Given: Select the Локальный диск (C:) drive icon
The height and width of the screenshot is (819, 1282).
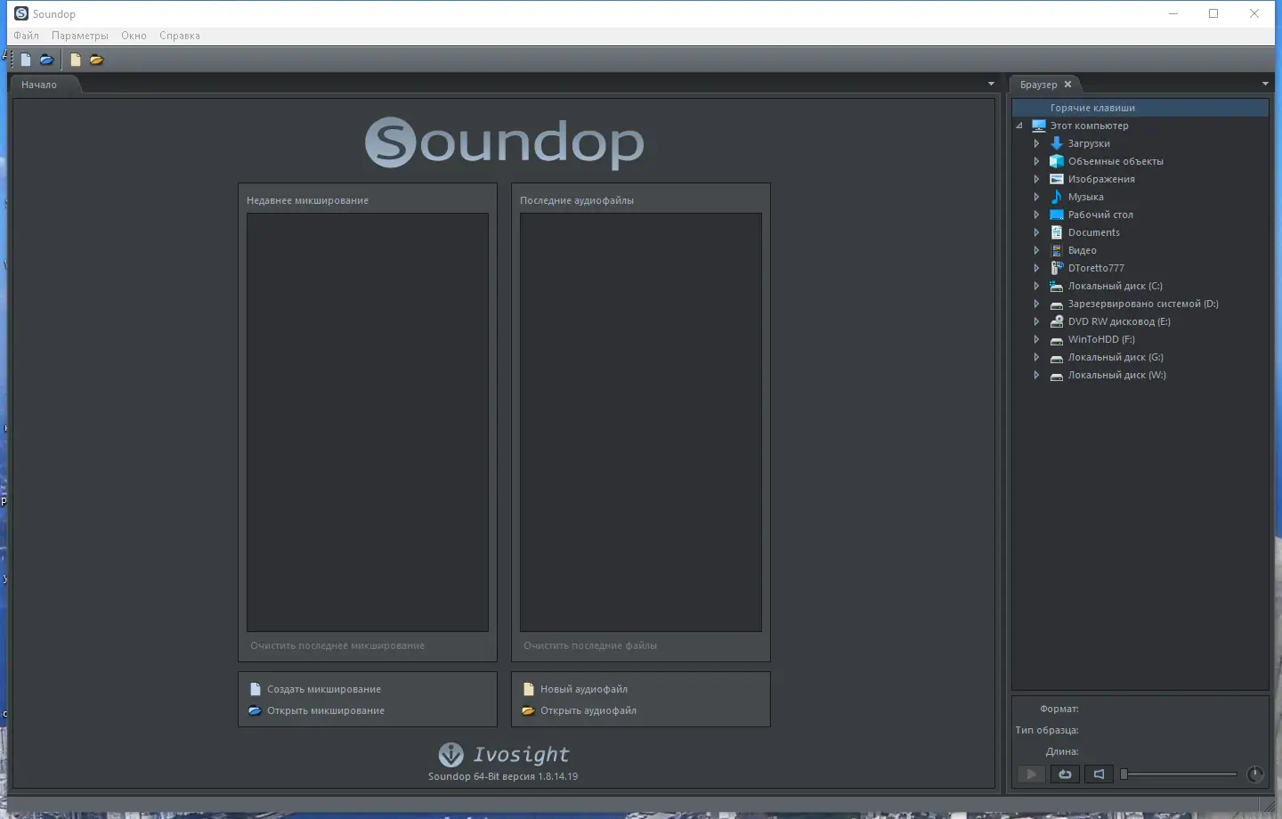Looking at the screenshot, I should (x=1057, y=286).
